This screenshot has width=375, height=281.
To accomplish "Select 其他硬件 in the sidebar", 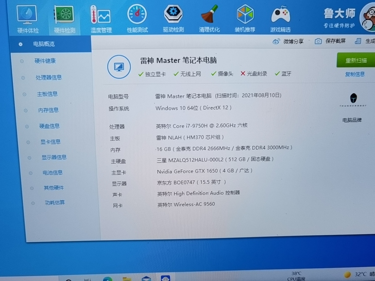I will pos(54,187).
